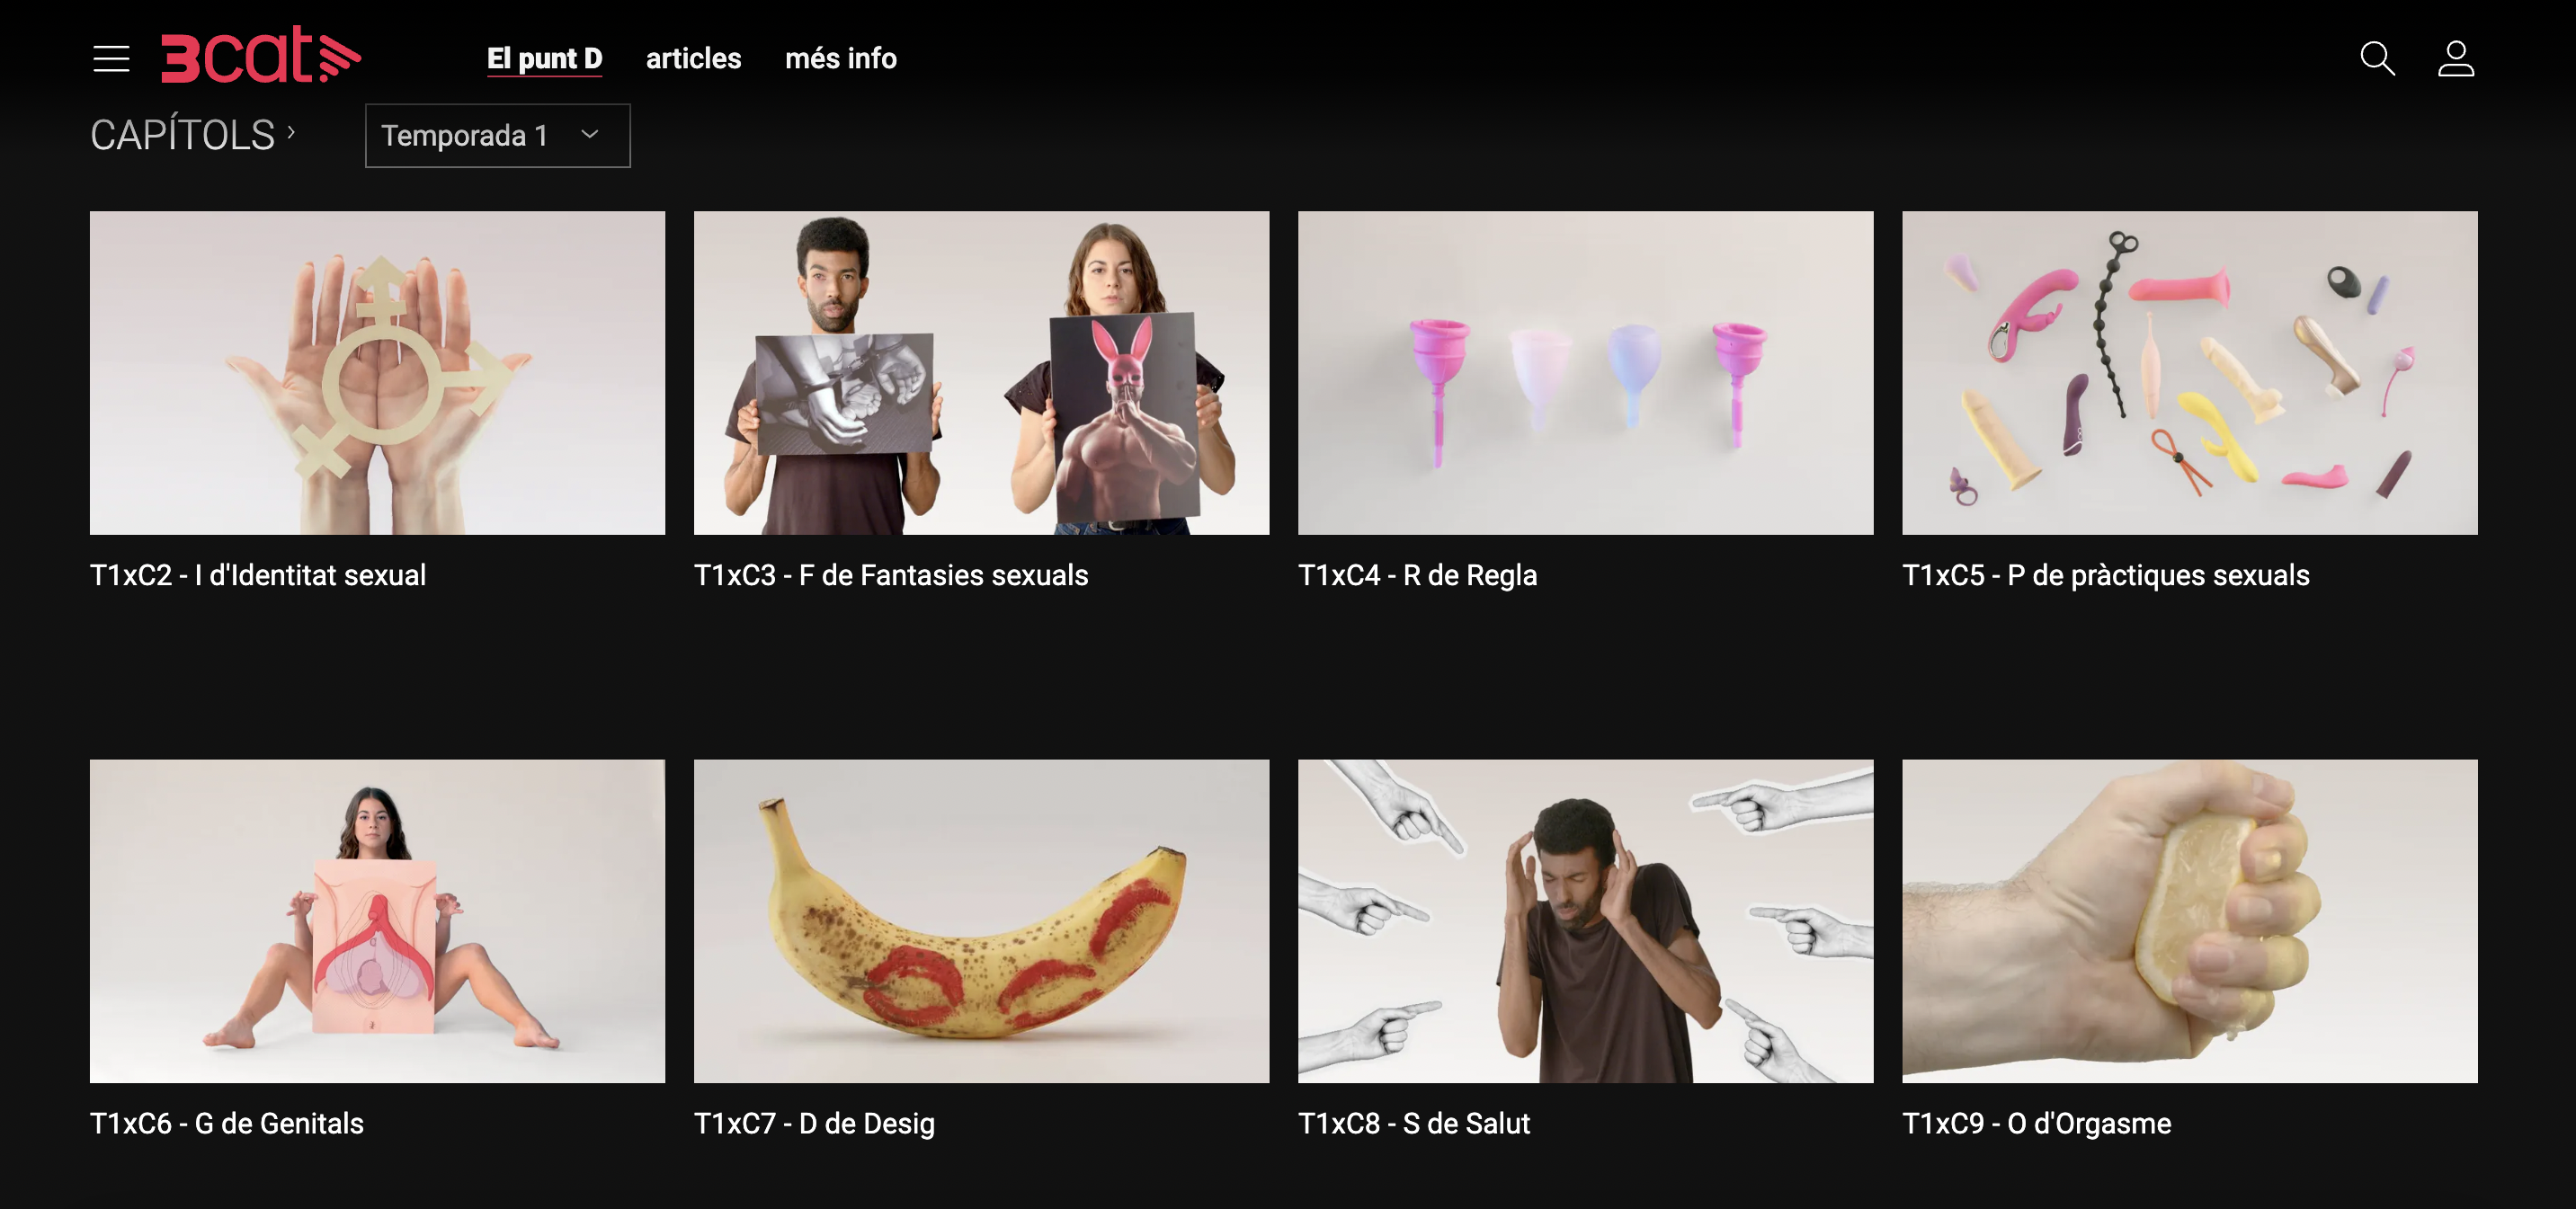
Task: Open T1xC4 - R de Regla title
Action: [x=1417, y=575]
